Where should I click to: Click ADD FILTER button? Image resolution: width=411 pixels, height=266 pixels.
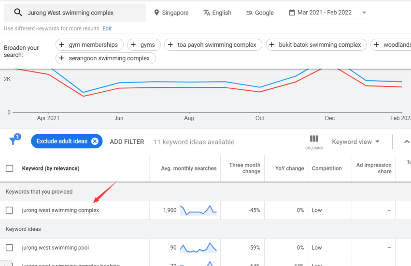127,142
